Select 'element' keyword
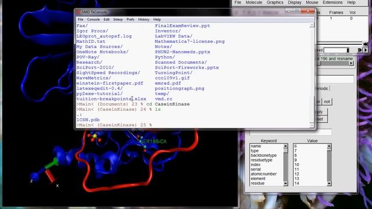372x209 pixels. 258,178
